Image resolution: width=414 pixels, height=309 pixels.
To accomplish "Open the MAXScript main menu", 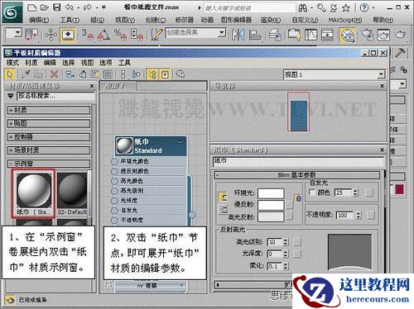I will click(x=345, y=20).
